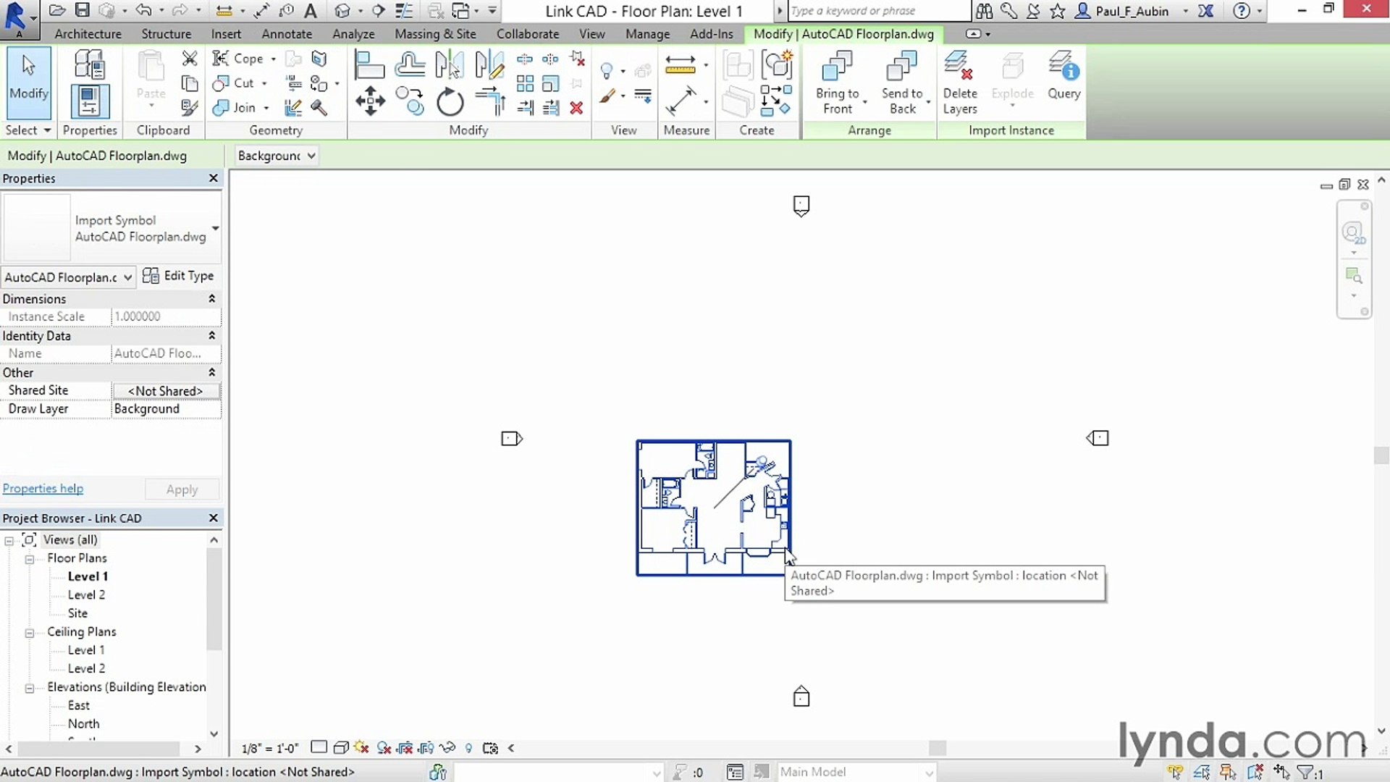Collapse the Dimensions section

[x=212, y=298]
